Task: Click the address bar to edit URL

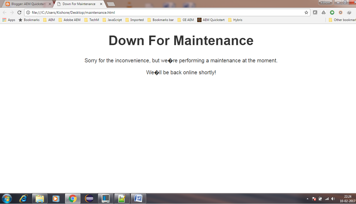Action: point(159,12)
